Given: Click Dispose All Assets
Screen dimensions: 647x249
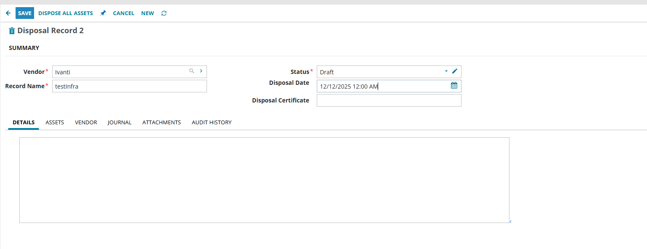Looking at the screenshot, I should pos(66,13).
